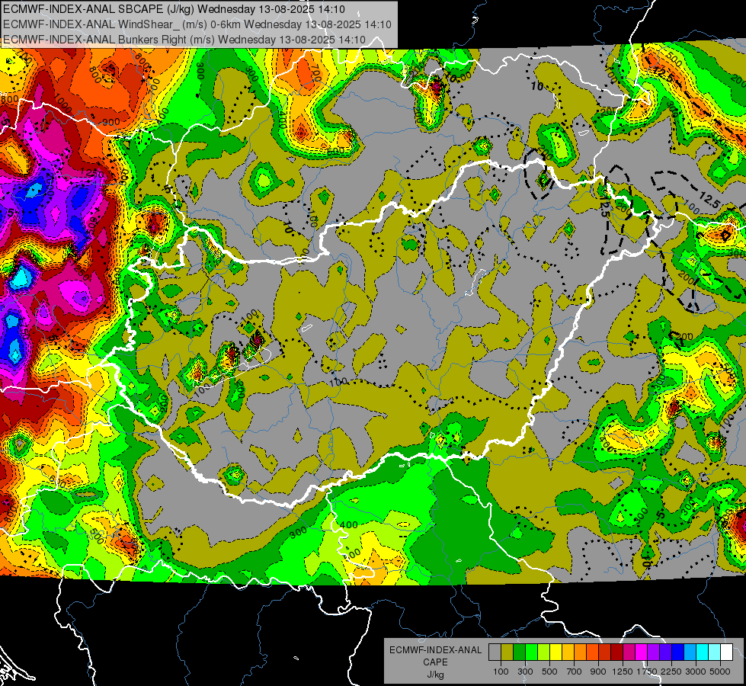The height and width of the screenshot is (686, 746).
Task: Select the 5000 tick label in the legend
Action: (720, 672)
